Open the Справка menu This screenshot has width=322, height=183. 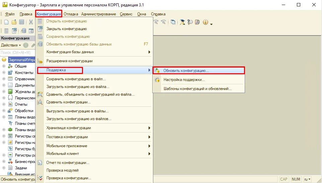click(158, 14)
